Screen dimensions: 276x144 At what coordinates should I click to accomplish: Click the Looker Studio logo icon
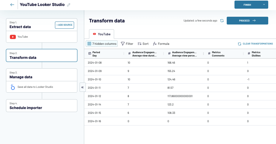click(13, 87)
